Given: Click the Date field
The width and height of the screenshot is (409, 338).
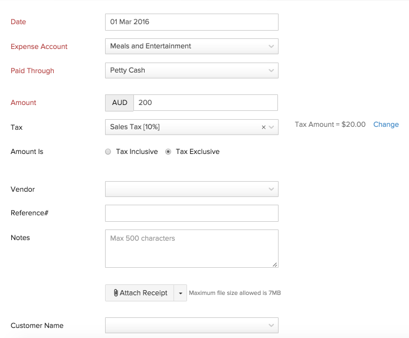Looking at the screenshot, I should [191, 22].
